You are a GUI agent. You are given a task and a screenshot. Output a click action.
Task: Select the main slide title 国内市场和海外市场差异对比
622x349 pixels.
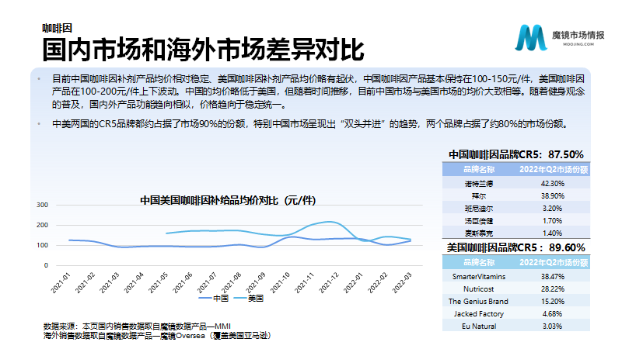coord(203,50)
